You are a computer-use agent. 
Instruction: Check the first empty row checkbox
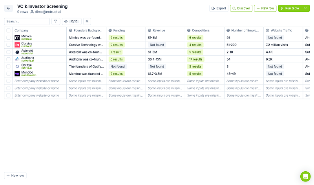coord(8,81)
